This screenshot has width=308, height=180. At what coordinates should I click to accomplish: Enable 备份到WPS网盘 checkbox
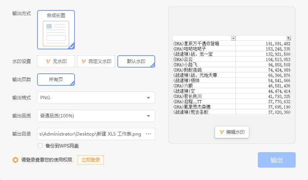[x=40, y=146]
